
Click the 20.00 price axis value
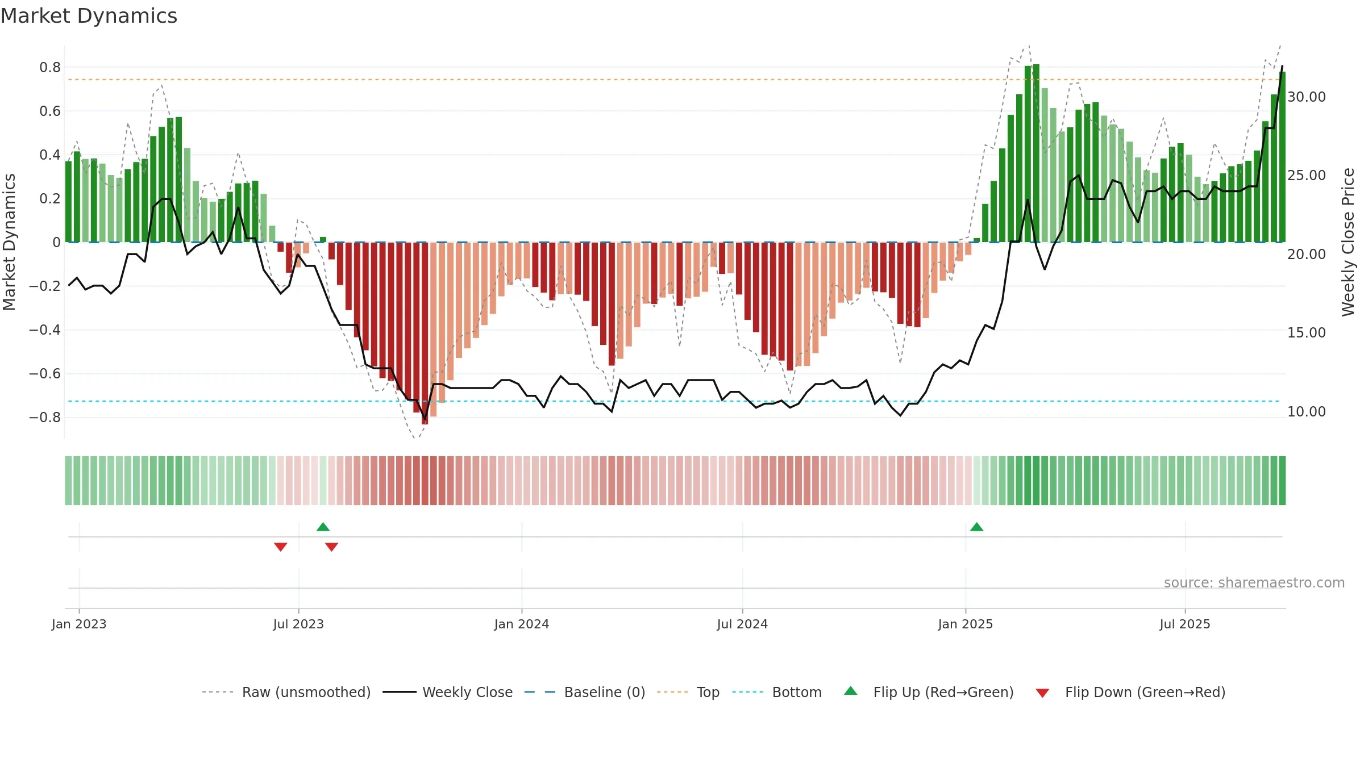click(1307, 255)
